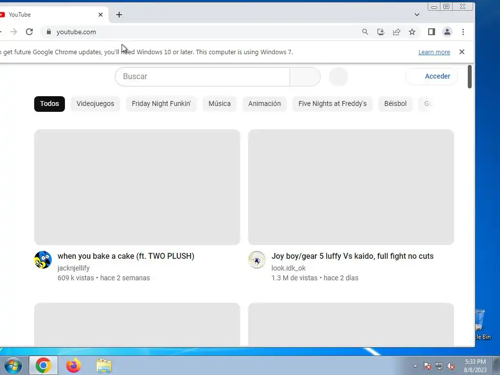The image size is (500, 375).
Task: Select the Béisbol chip
Action: pos(396,104)
